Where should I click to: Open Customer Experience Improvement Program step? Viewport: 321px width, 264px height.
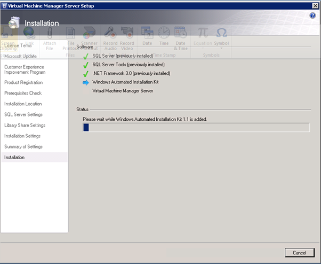tap(25, 69)
